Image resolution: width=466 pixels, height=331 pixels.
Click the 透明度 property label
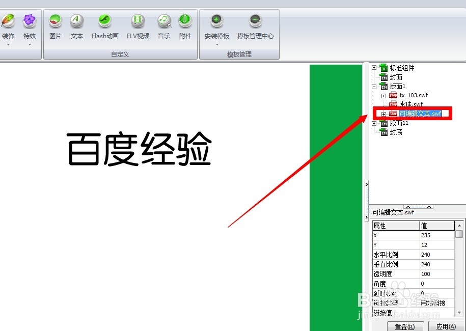point(383,274)
